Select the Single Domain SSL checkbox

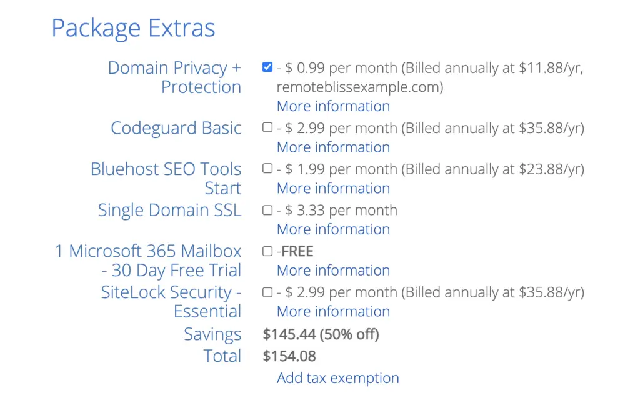(x=267, y=210)
